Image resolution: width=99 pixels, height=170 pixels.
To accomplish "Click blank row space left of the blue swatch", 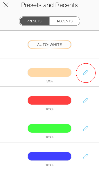I will click(x=14, y=156).
